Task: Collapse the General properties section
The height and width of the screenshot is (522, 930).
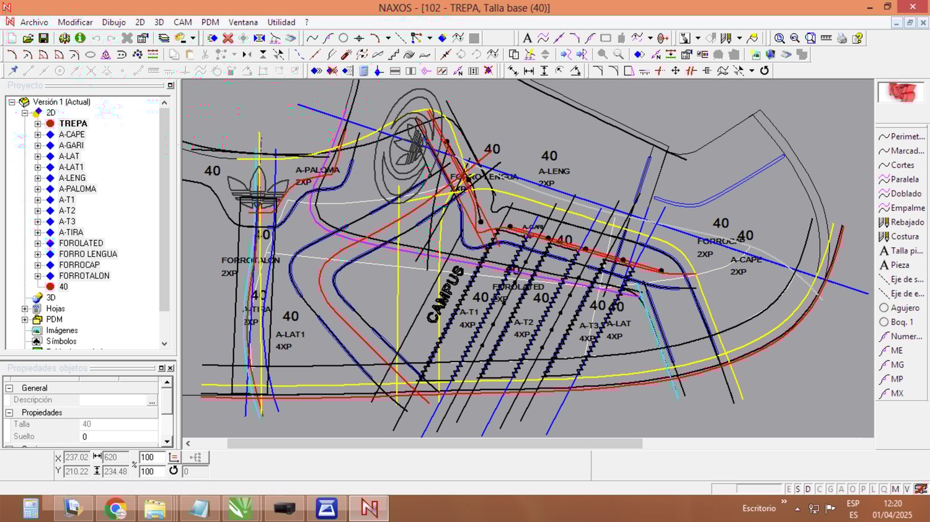Action: [x=9, y=388]
